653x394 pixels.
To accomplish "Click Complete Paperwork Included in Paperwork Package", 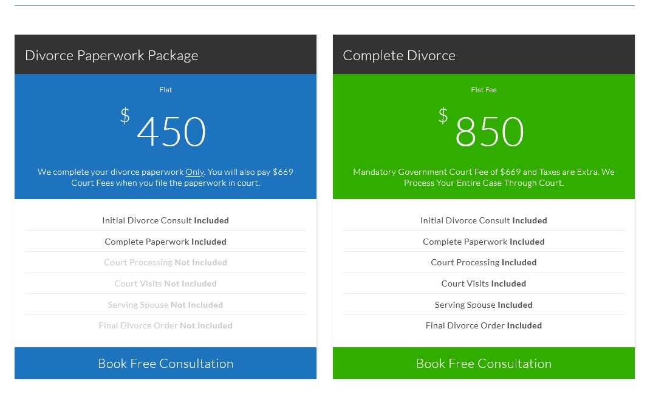I will [x=165, y=242].
